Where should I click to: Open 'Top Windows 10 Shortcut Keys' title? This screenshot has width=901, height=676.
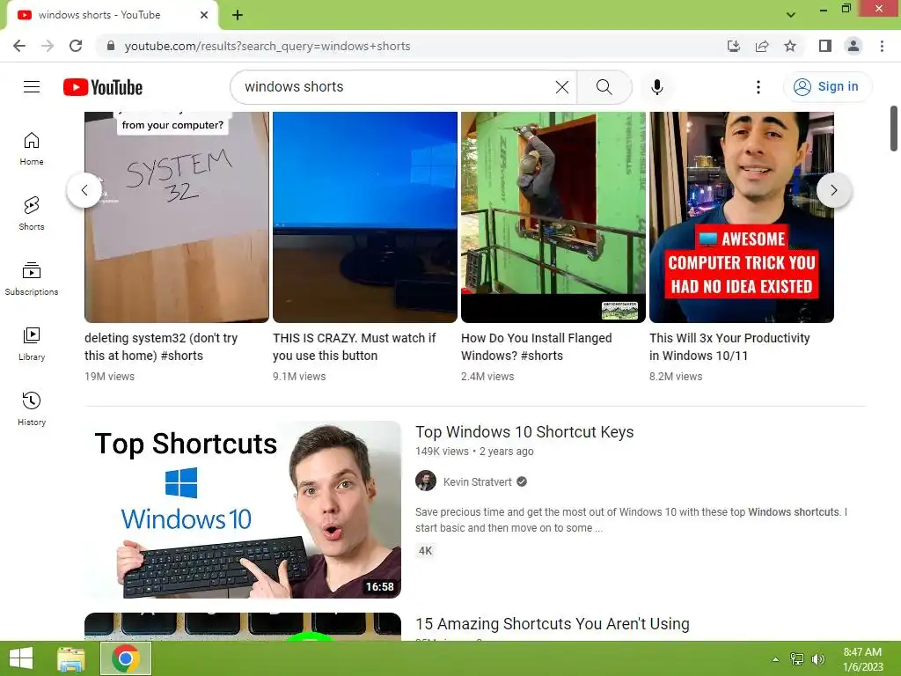click(524, 432)
